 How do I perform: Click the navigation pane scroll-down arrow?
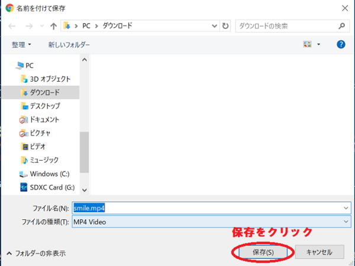pyautogui.click(x=85, y=190)
